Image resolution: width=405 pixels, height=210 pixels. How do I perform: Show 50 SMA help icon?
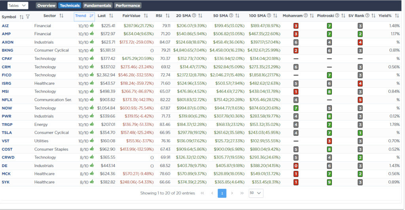[x=231, y=16]
